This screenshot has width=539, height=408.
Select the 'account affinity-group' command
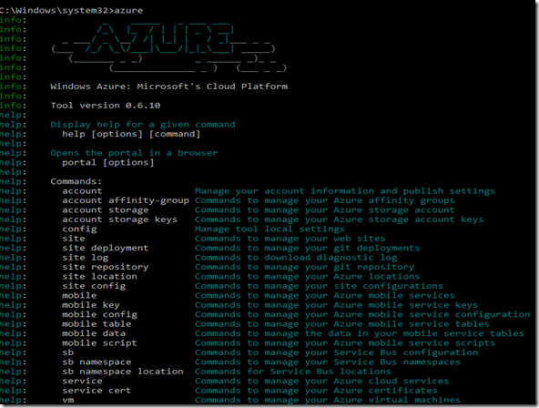(x=126, y=200)
